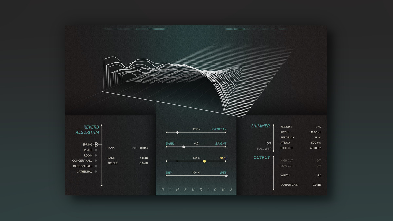Click the Shimmer Feedback value 15 %
Screen dimensions: 393x221
318,138
